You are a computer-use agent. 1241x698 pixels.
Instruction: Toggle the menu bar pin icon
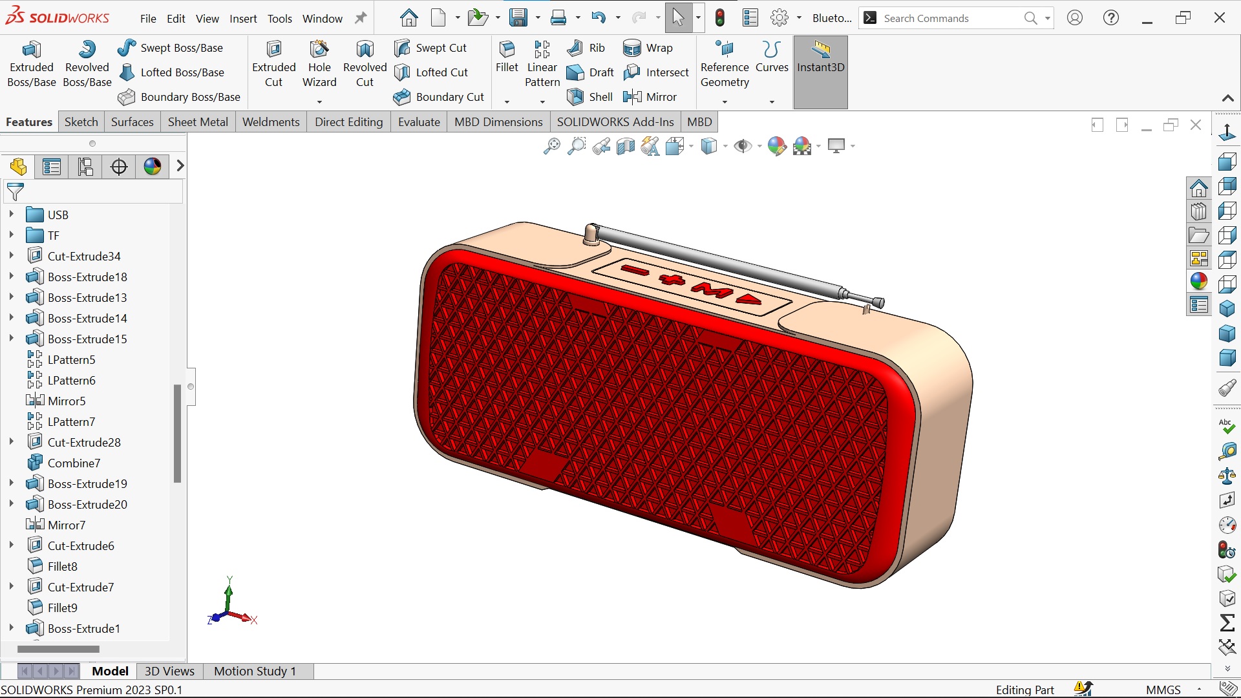361,18
